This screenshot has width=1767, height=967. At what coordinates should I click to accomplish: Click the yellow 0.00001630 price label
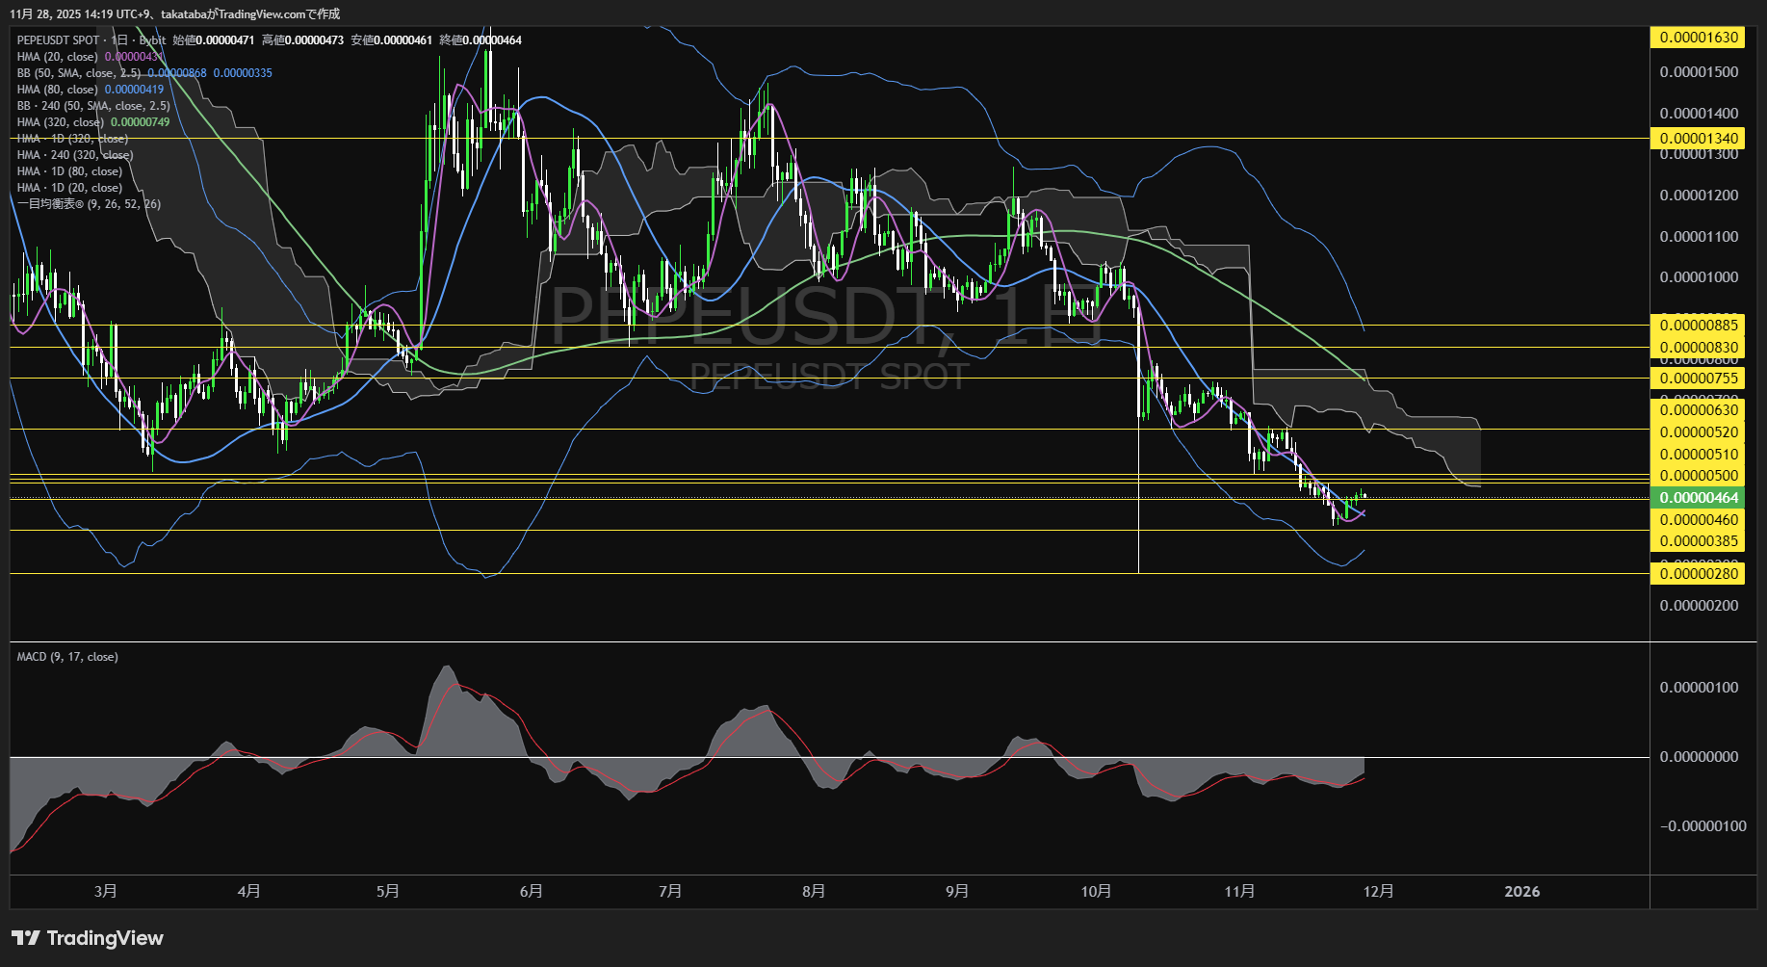(1699, 38)
